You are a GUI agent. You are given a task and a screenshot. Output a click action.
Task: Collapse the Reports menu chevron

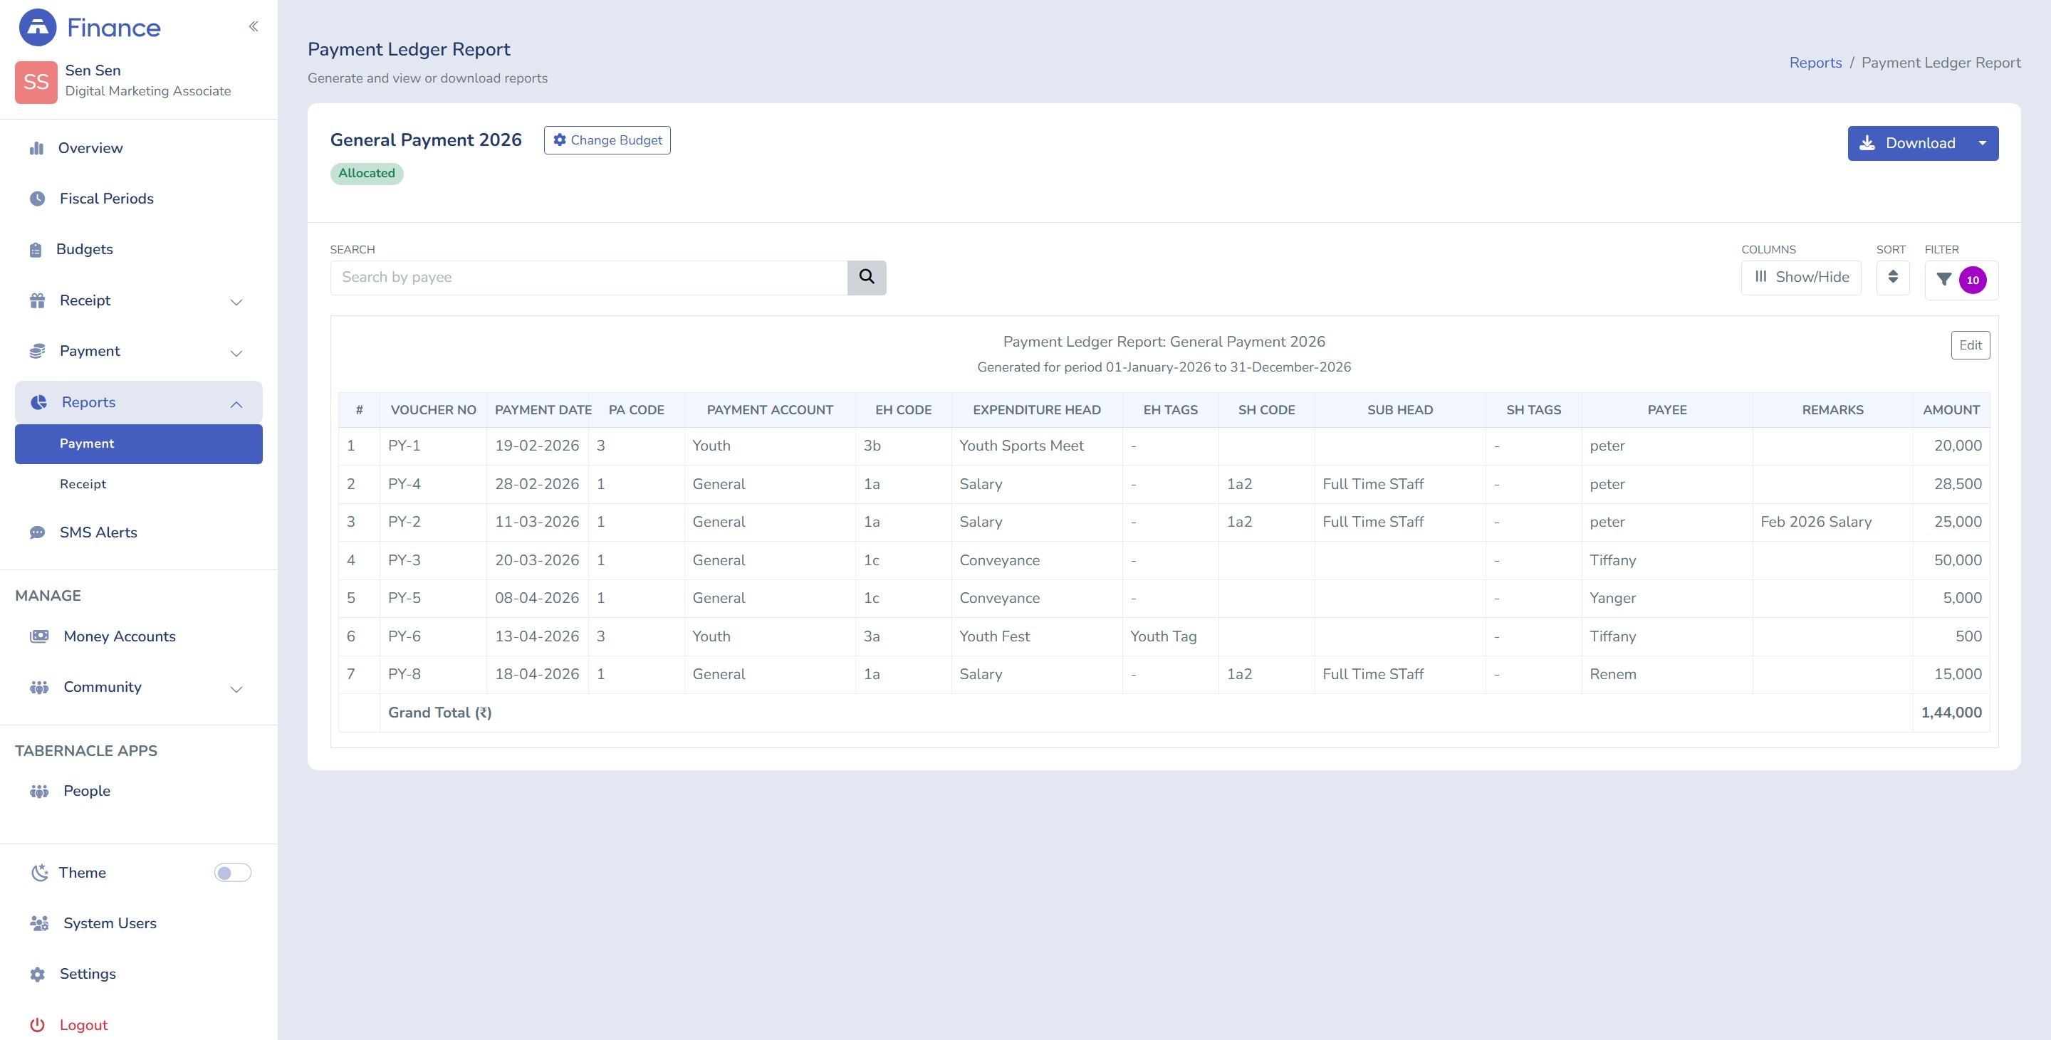pyautogui.click(x=236, y=404)
